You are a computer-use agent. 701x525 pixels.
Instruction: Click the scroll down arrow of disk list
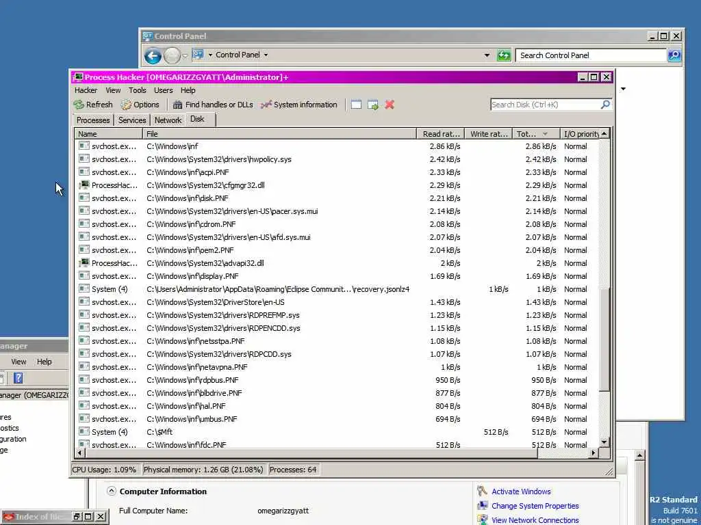point(604,442)
